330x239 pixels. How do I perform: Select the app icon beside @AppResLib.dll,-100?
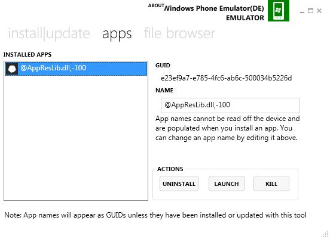[12, 69]
